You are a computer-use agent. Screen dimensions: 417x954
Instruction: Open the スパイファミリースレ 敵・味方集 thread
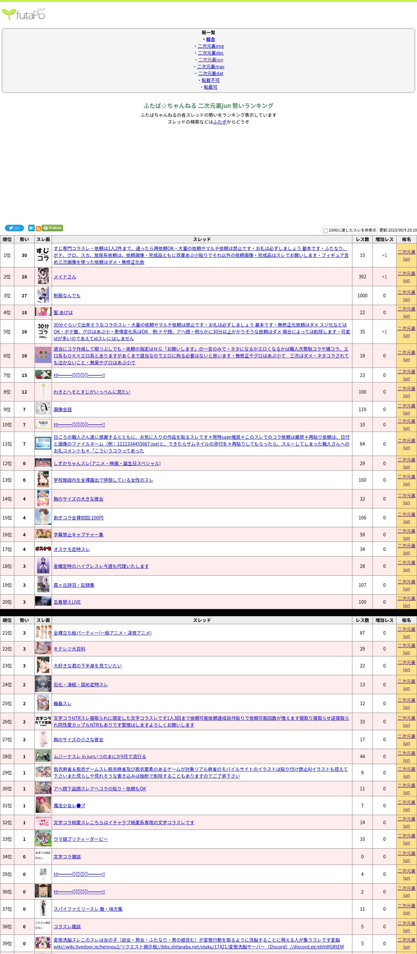click(88, 909)
